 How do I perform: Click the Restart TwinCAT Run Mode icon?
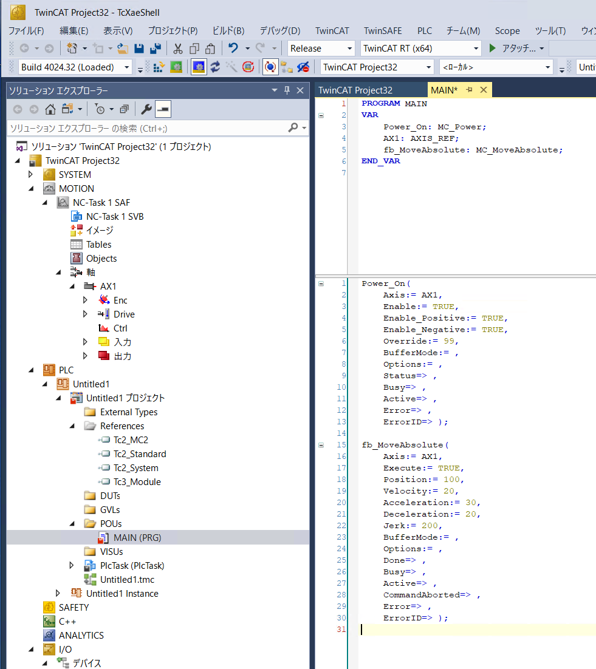176,67
